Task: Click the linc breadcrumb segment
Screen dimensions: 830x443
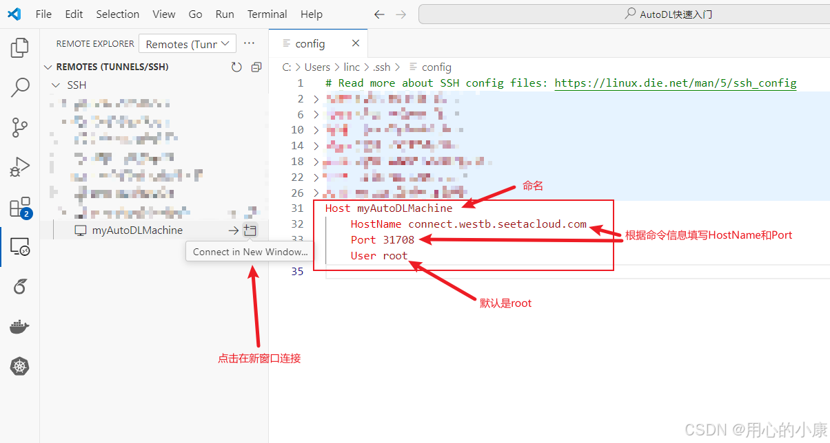Action: coord(352,67)
